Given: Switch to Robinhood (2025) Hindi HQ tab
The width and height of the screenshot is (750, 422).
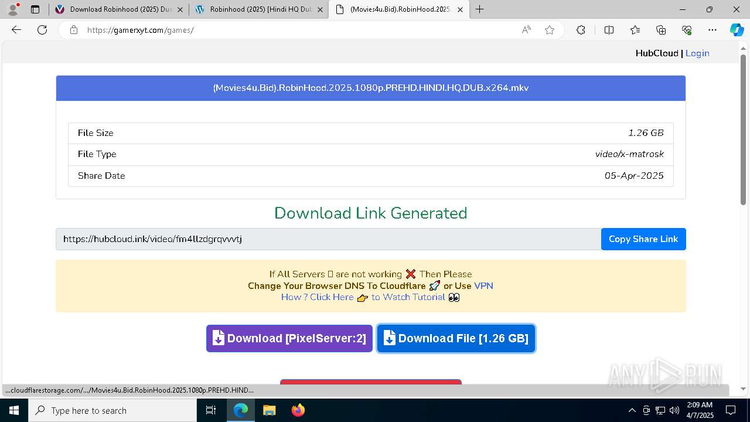Looking at the screenshot, I should (258, 9).
